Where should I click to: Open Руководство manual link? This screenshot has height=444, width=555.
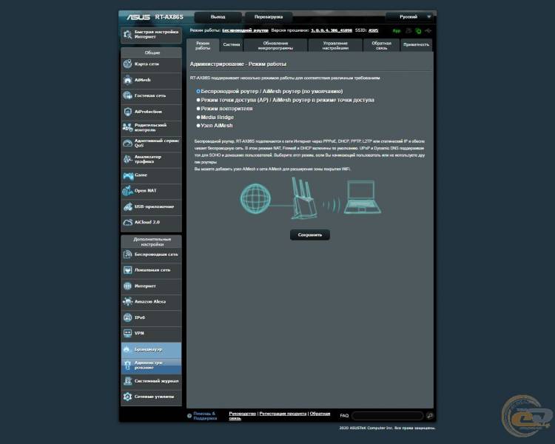(x=243, y=414)
